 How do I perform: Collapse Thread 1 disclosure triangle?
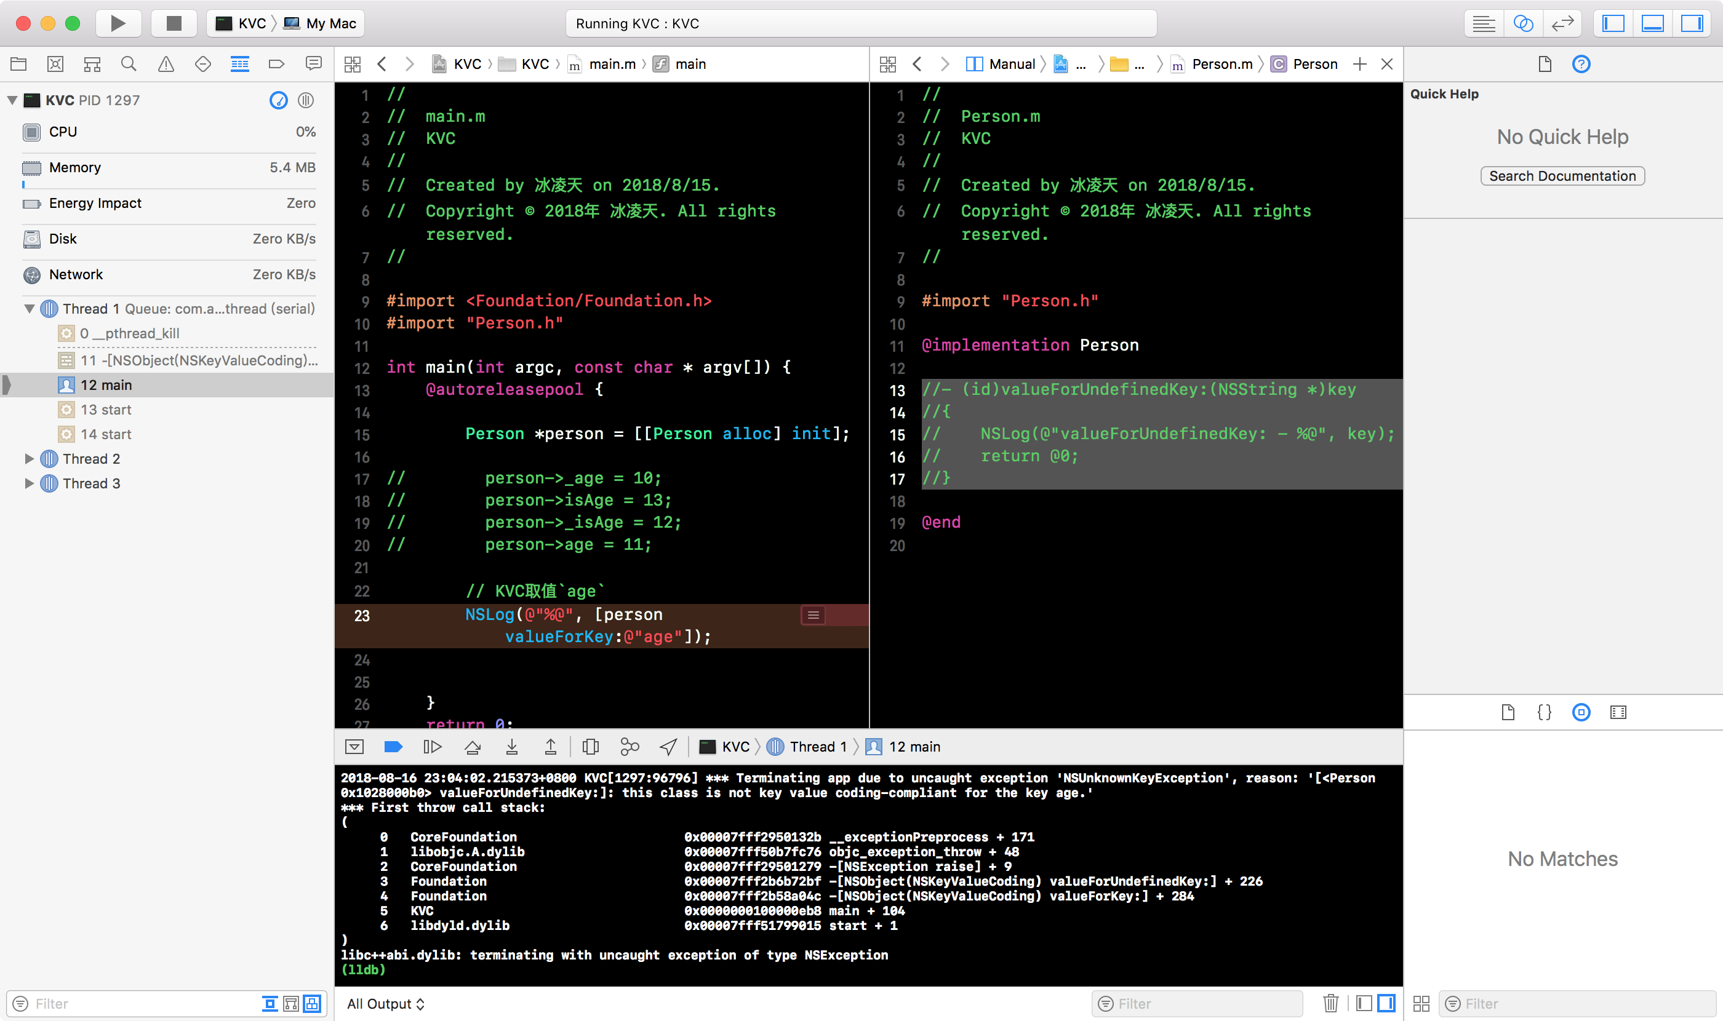click(x=29, y=309)
